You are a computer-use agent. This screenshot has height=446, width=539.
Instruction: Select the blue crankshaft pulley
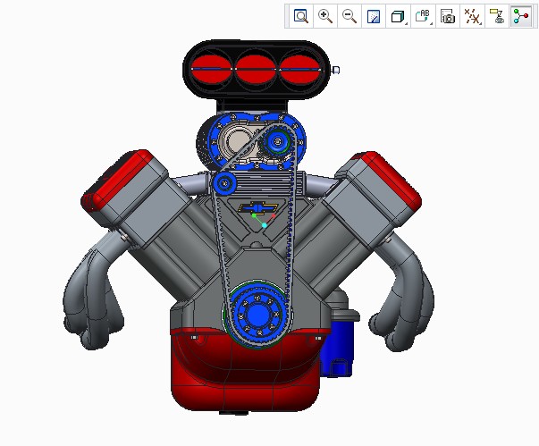257,314
